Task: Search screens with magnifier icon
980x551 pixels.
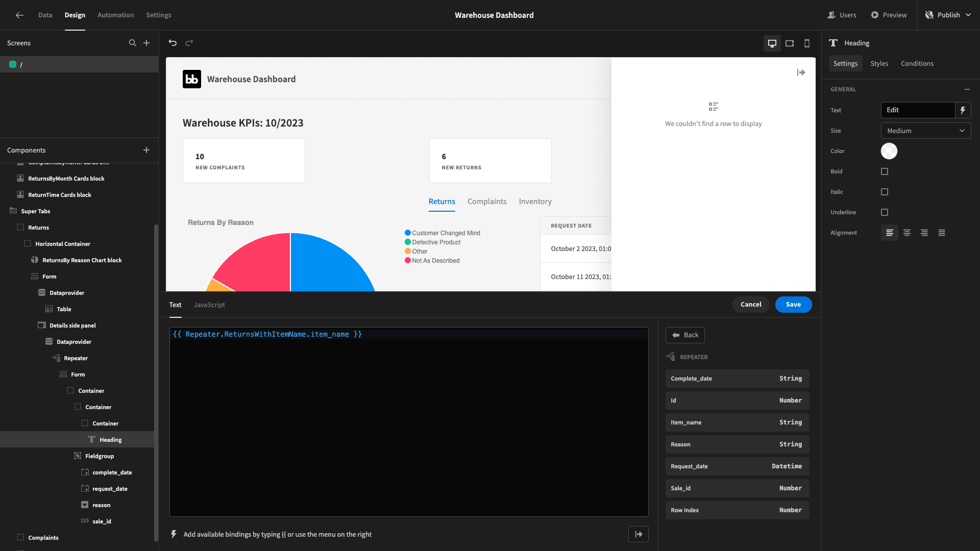Action: click(x=133, y=43)
